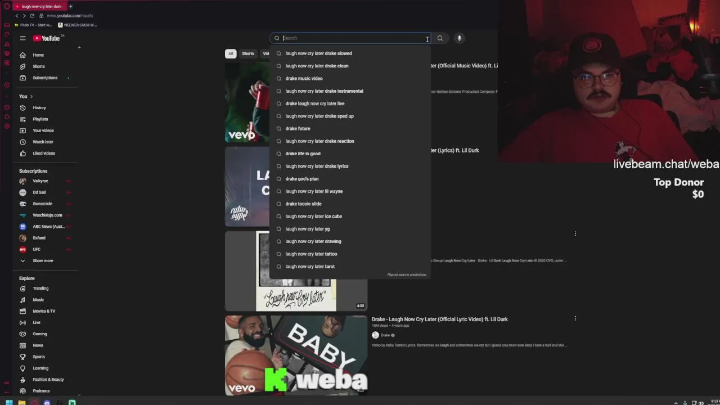Go forward with the browser forward arrow
720x405 pixels.
coord(24,16)
